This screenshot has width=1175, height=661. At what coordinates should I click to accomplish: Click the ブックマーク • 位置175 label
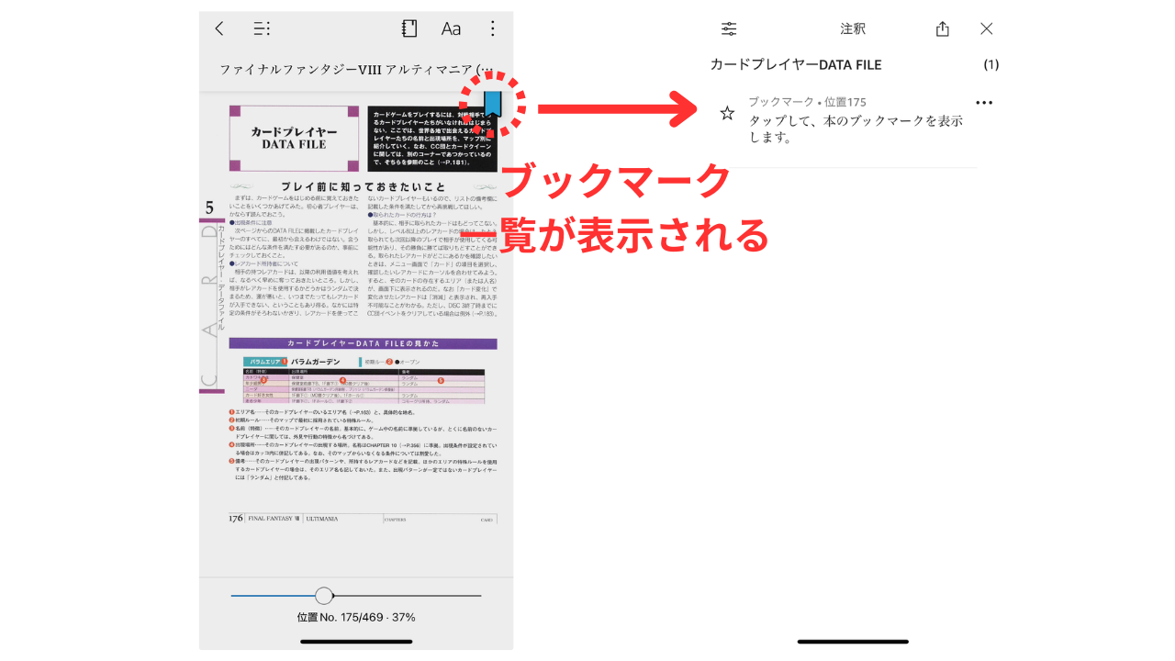click(x=807, y=102)
